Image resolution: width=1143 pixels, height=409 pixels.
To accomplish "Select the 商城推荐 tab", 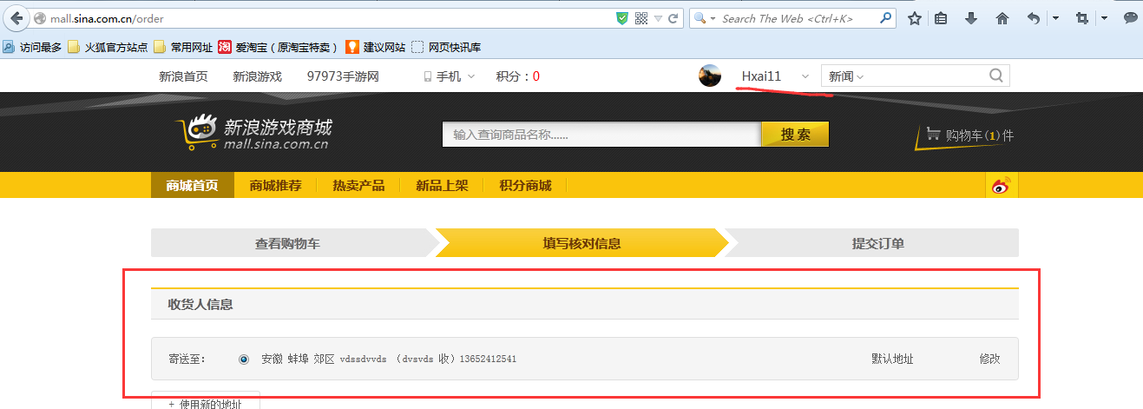I will click(276, 185).
